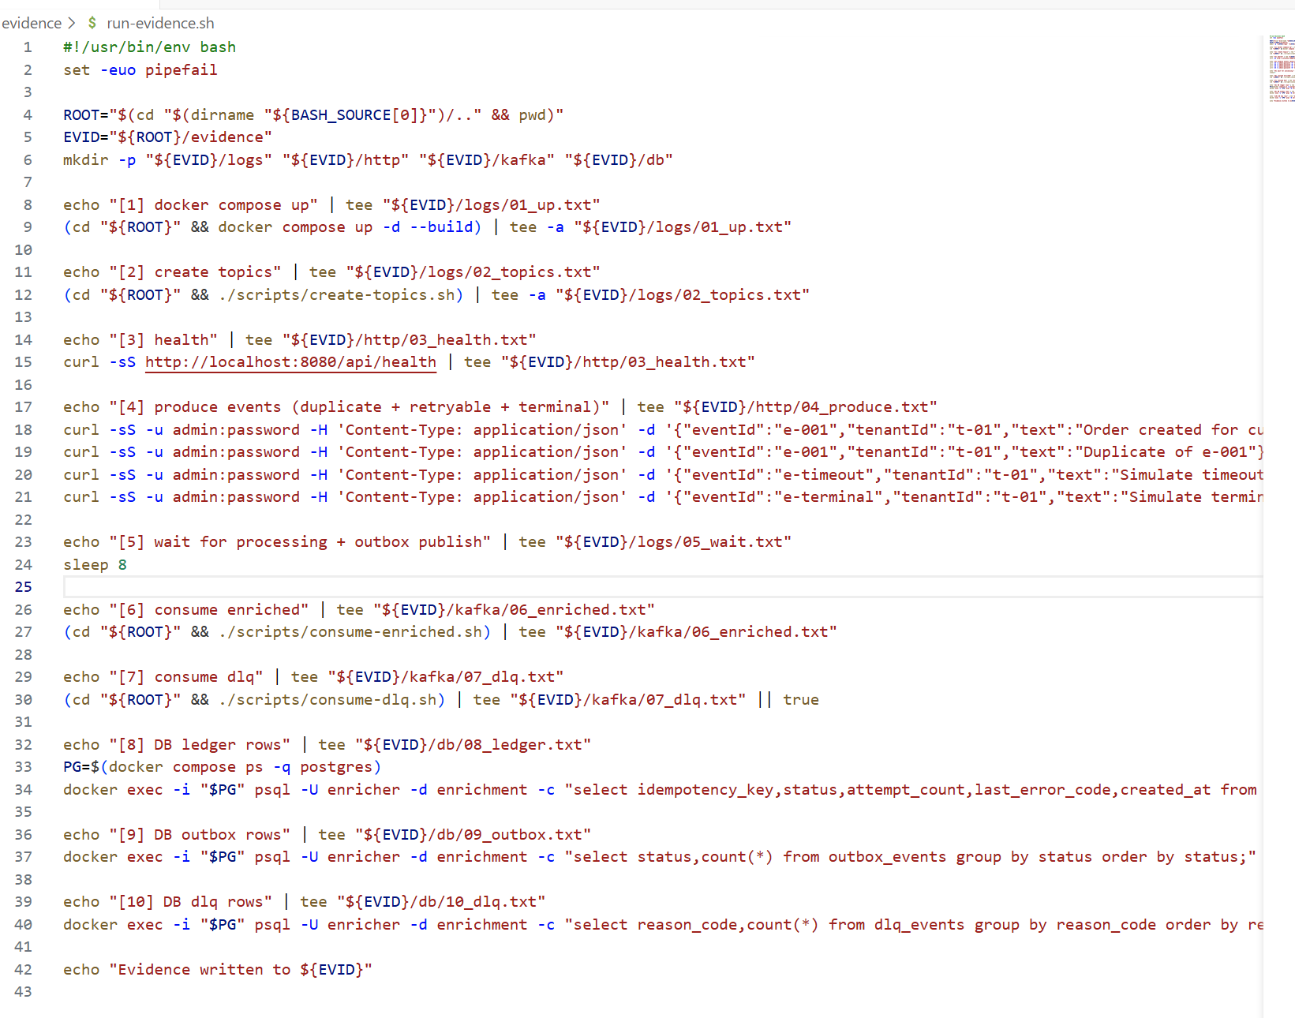The width and height of the screenshot is (1295, 1018).
Task: Expand the chevron after the evidence breadcrumb
Action: pos(71,23)
